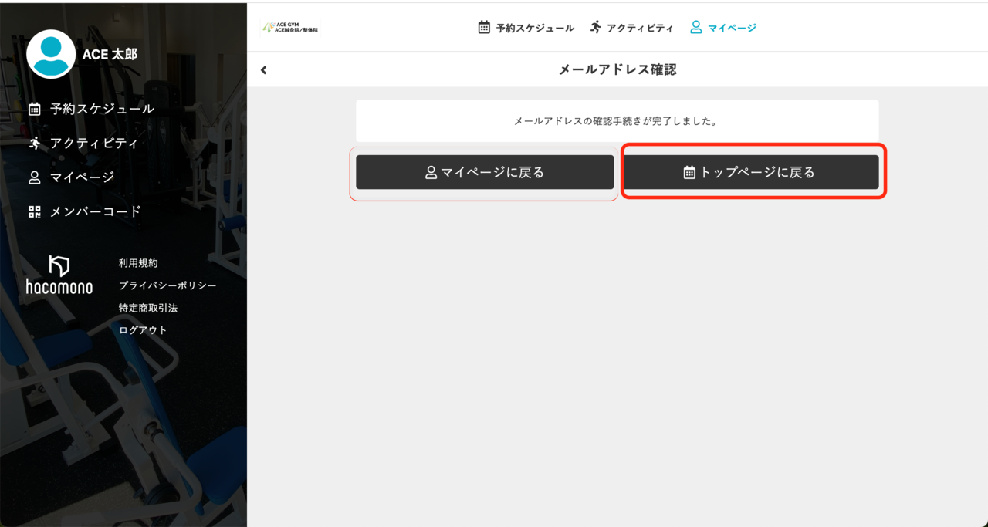Click the person icon in top navigation

(x=695, y=27)
